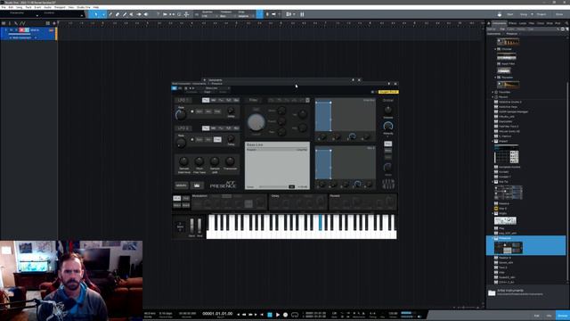
Task: Toggle the Presence plugin power button
Action: pos(175,88)
